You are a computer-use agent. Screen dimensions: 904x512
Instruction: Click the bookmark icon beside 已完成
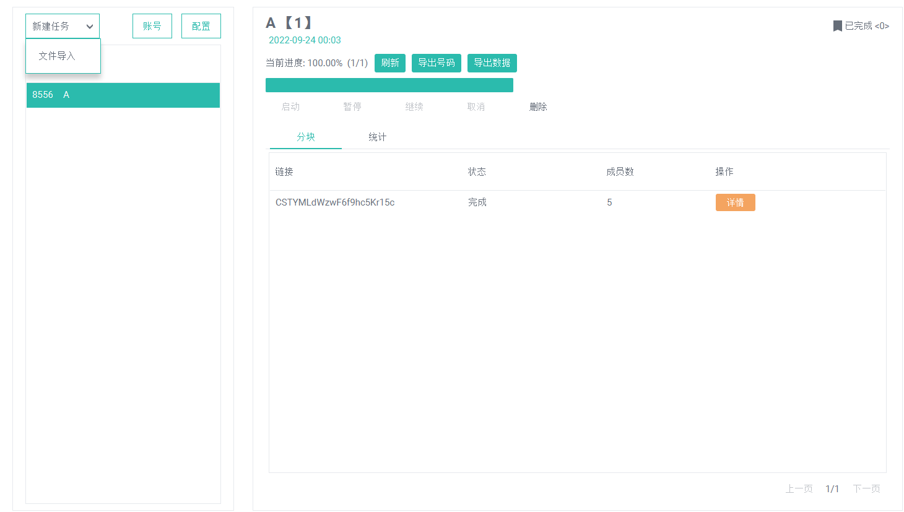point(837,26)
